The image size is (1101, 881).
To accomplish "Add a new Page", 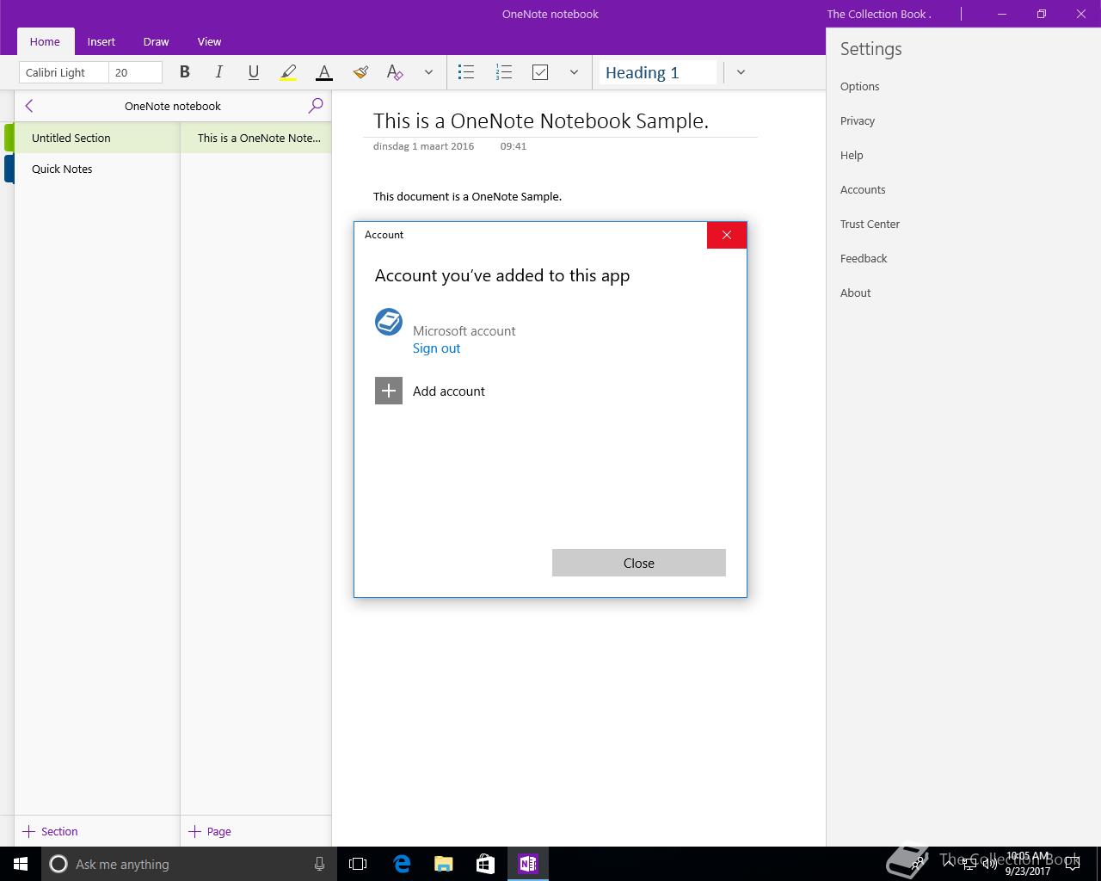I will [x=210, y=831].
